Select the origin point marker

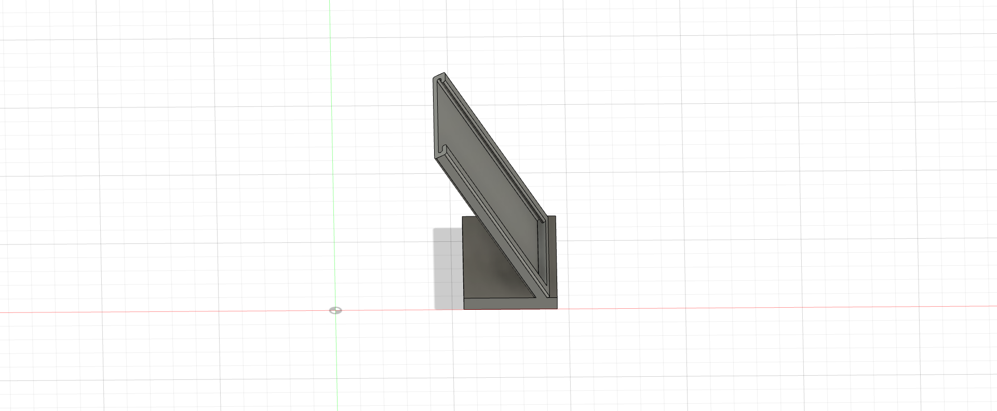335,310
